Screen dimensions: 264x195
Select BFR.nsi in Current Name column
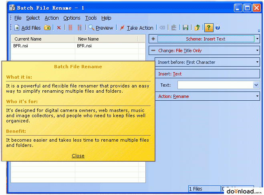(x=20, y=46)
